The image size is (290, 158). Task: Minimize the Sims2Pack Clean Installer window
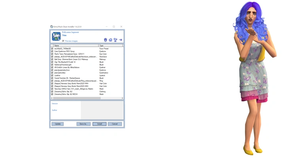[106, 26]
